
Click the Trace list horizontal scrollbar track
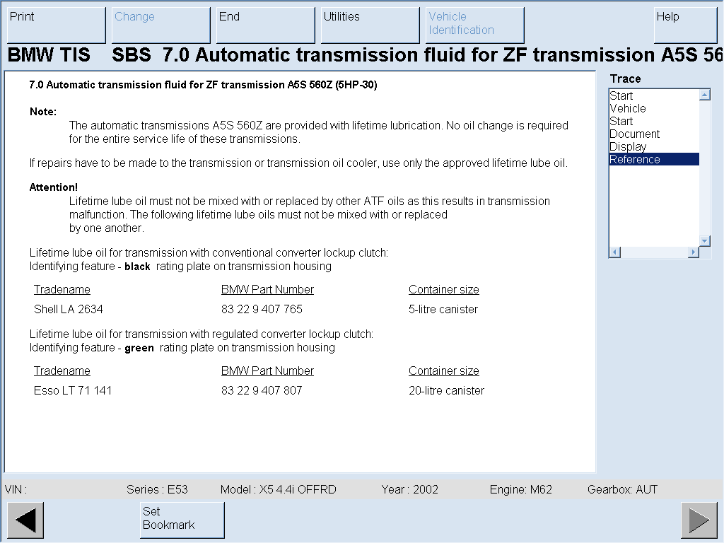pos(654,252)
